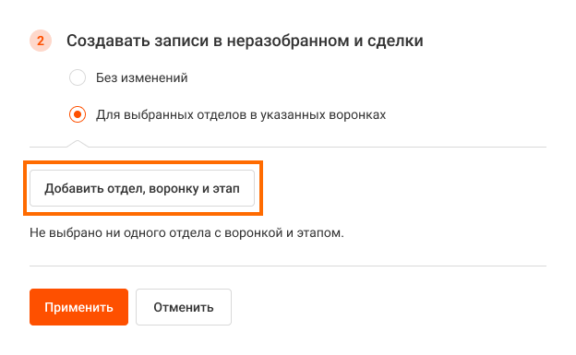Image resolution: width=576 pixels, height=355 pixels.
Task: Click the word "этап" on the add button
Action: 226,189
